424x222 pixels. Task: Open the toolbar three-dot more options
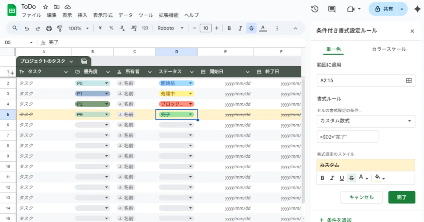tap(277, 28)
